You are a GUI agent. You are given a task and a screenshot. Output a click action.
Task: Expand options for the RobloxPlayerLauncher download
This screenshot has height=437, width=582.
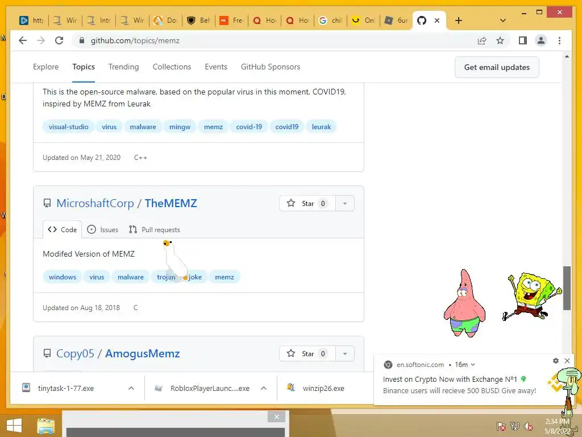[x=264, y=388]
